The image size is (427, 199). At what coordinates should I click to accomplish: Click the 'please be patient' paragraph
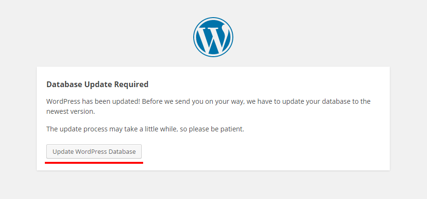point(145,129)
